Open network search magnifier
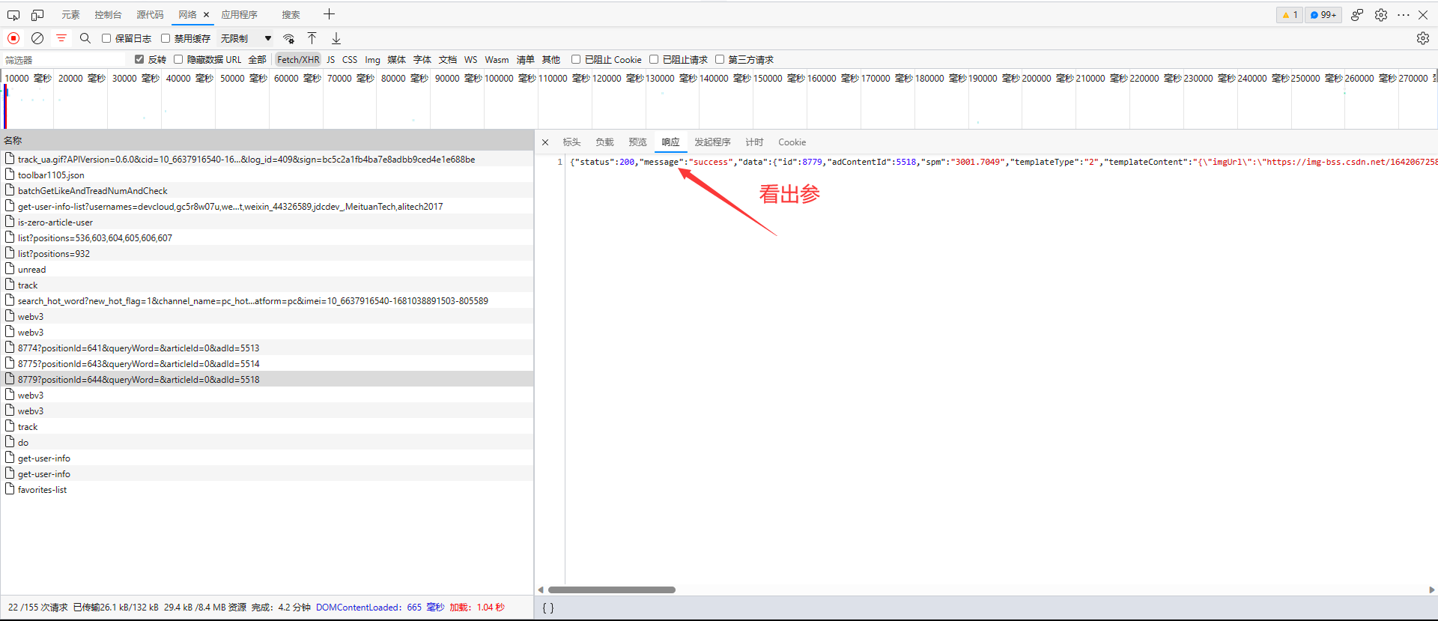The image size is (1438, 621). pos(85,38)
